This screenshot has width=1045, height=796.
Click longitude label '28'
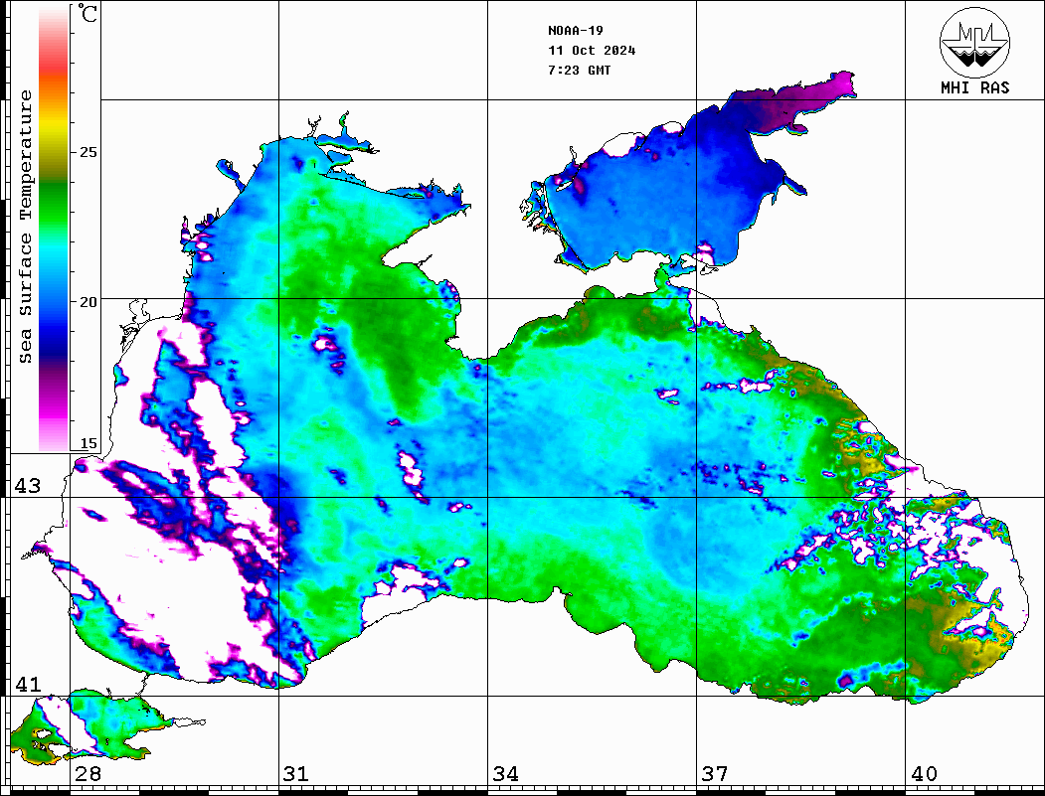87,773
